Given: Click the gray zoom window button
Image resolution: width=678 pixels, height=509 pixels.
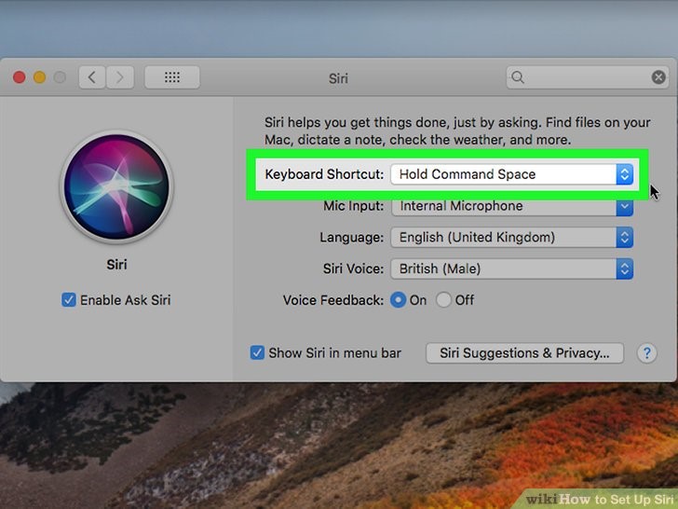Looking at the screenshot, I should pyautogui.click(x=61, y=78).
